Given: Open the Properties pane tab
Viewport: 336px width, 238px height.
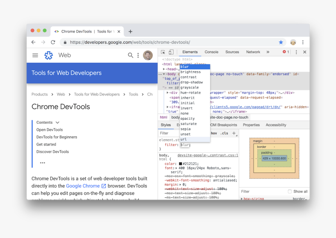Looking at the screenshot, I should tap(251, 125).
